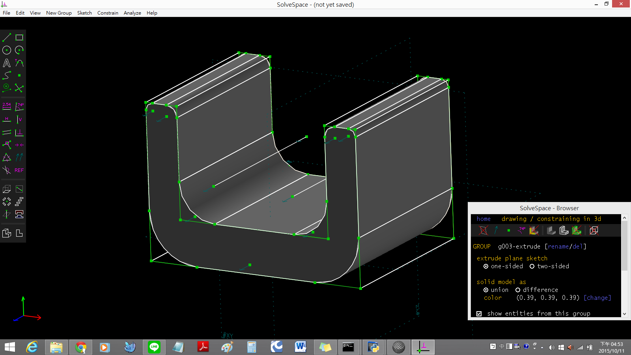Screen dimensions: 631x355
Task: Open the New Group menu
Action: [59, 13]
